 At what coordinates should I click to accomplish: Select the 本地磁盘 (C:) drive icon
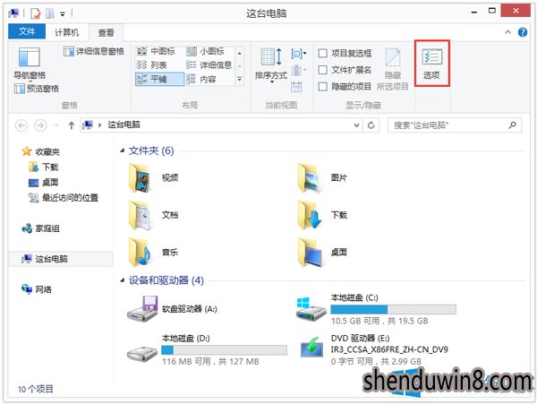click(x=311, y=309)
